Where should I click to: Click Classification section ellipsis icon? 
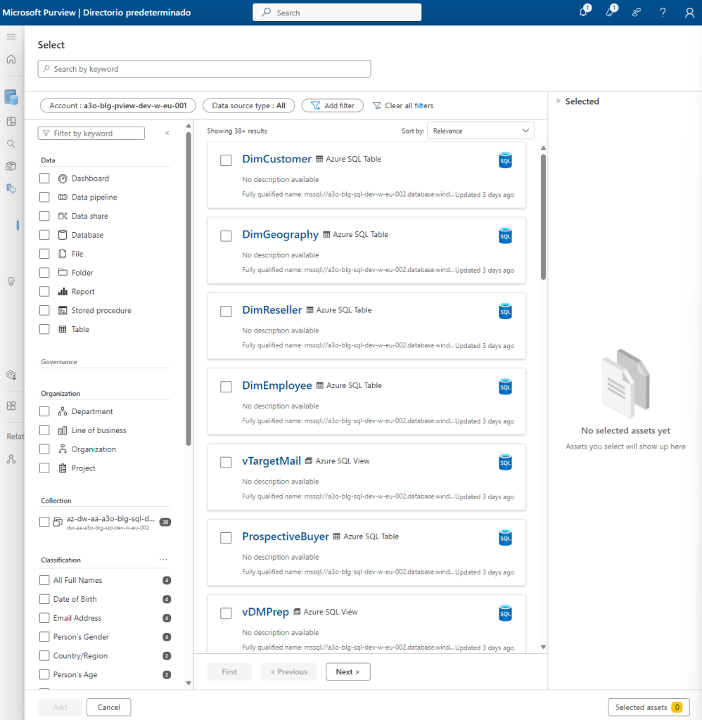tap(163, 560)
